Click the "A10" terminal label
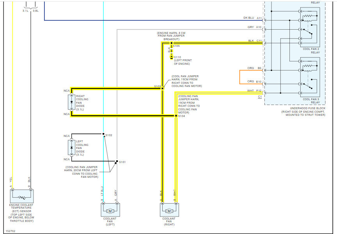The height and width of the screenshot is (234, 337). click(x=259, y=27)
